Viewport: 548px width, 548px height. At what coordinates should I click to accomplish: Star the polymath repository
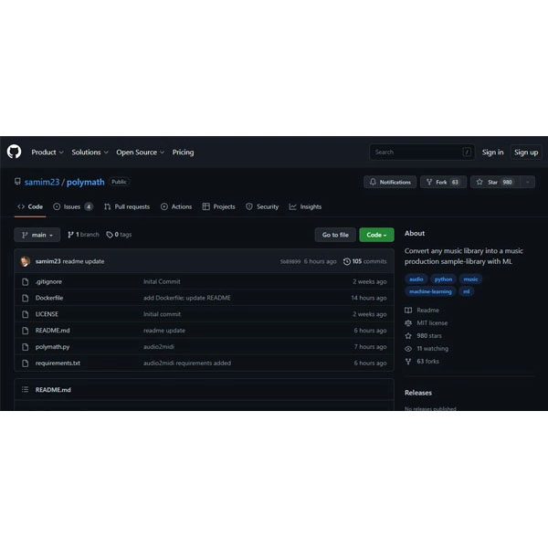tap(493, 182)
